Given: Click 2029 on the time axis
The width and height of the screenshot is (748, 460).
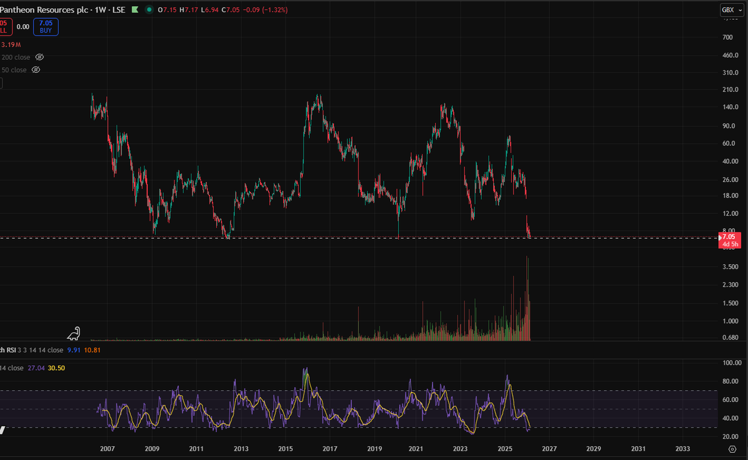Looking at the screenshot, I should 593,449.
